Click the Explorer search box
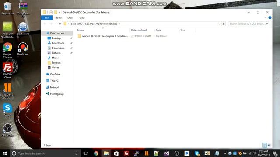 (248, 24)
